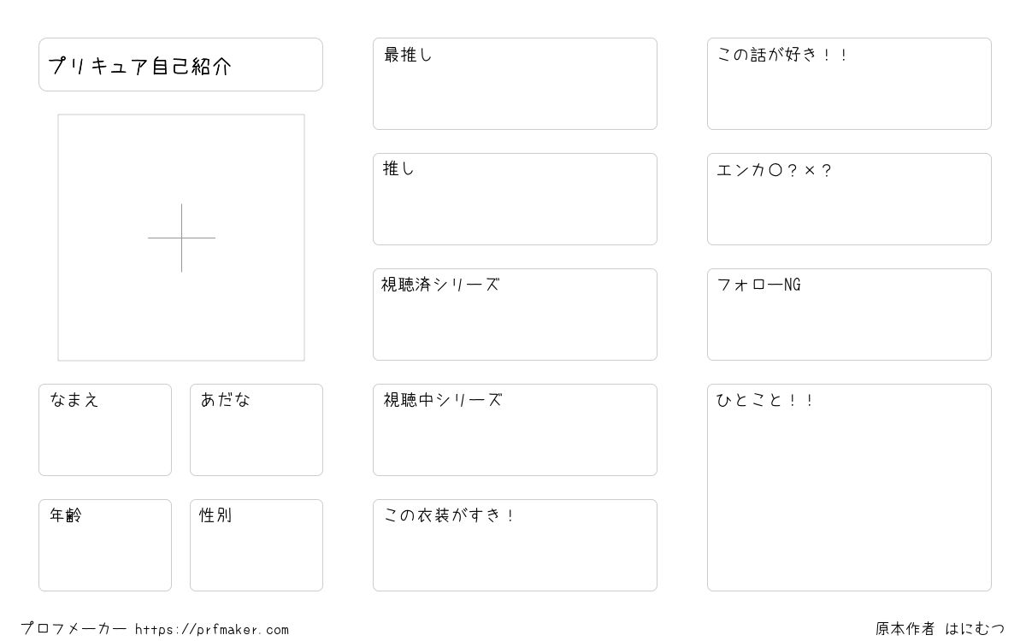
Task: Click the 原本作者 はにむつ credit
Action: [940, 629]
